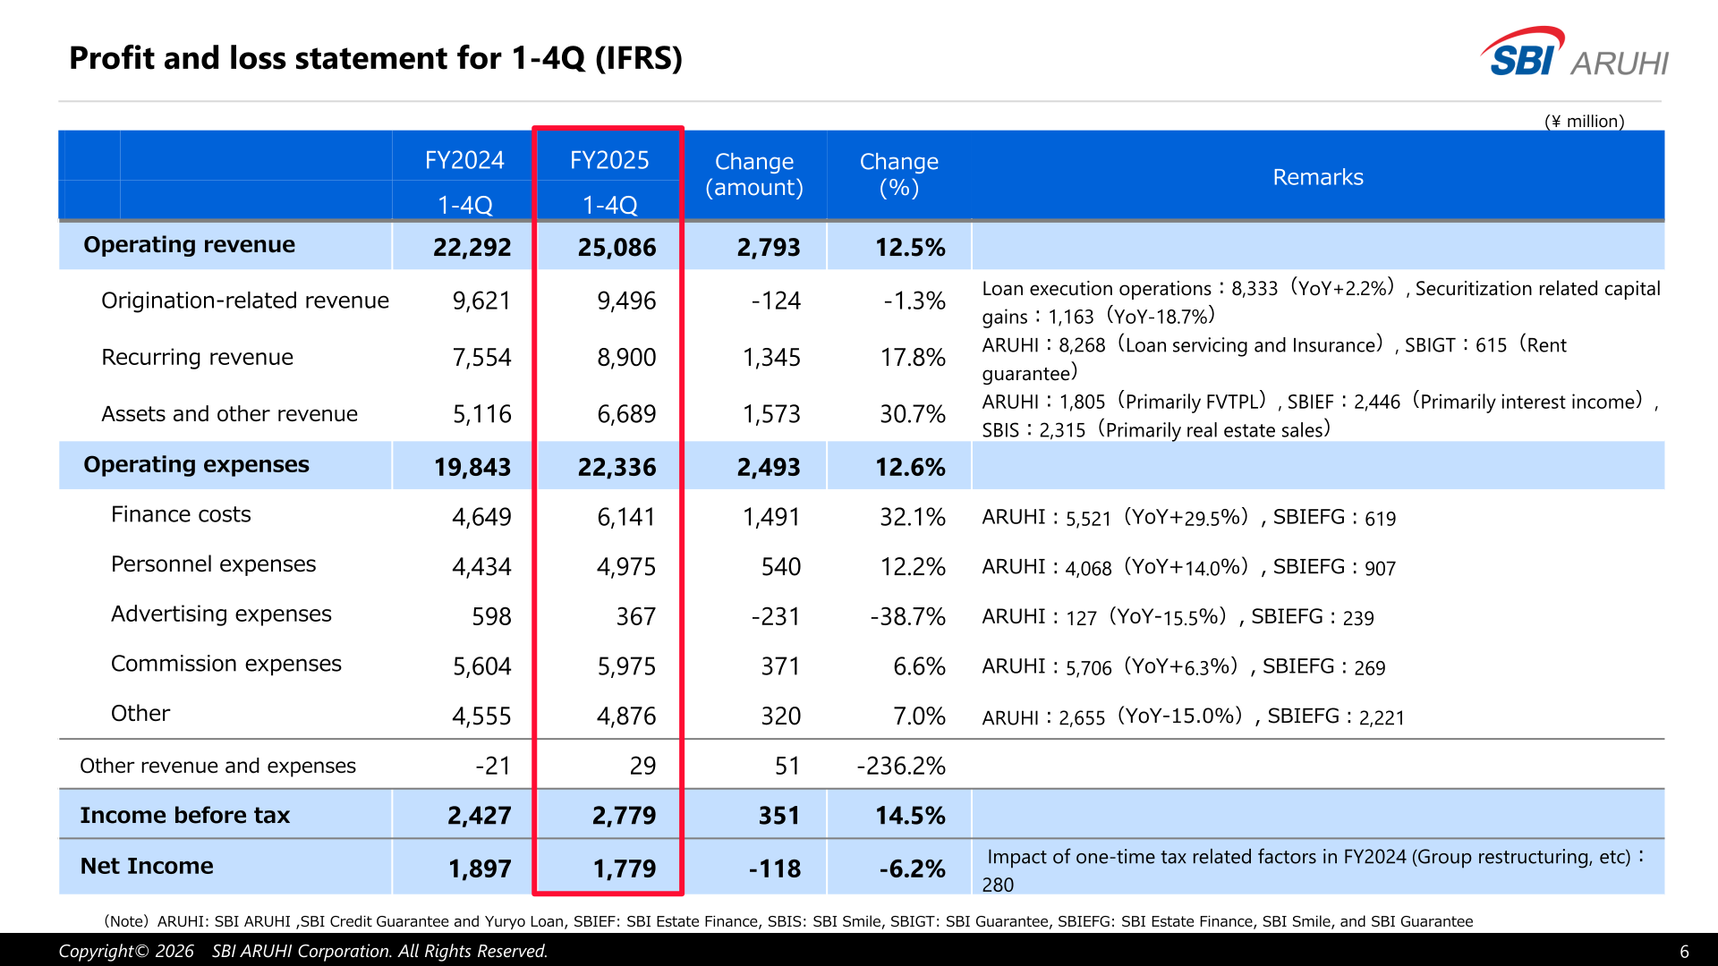
Task: Click the SBI ARUHI logo
Action: pyautogui.click(x=1574, y=53)
